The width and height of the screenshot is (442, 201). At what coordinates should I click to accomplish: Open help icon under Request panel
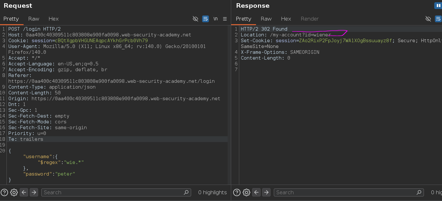coord(4,192)
